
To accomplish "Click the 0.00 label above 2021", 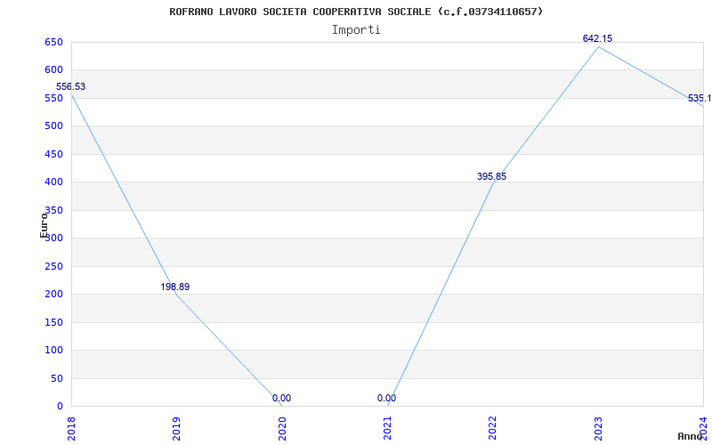I will (386, 398).
